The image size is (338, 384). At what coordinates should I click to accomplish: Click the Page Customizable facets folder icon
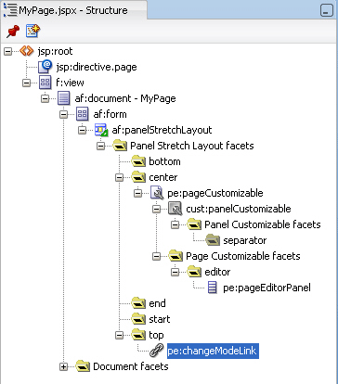(x=175, y=256)
